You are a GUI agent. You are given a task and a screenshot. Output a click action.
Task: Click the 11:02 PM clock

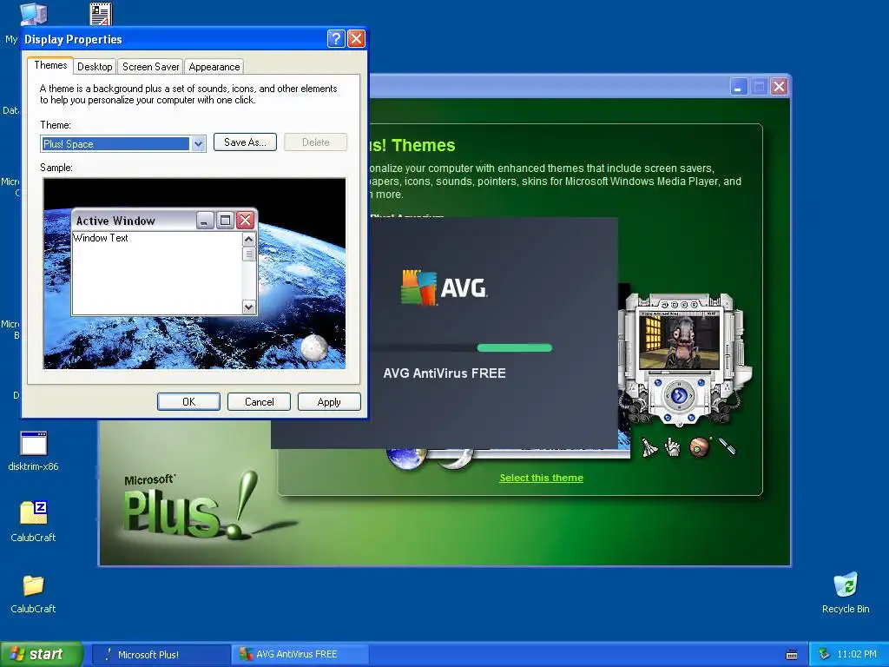click(x=857, y=654)
